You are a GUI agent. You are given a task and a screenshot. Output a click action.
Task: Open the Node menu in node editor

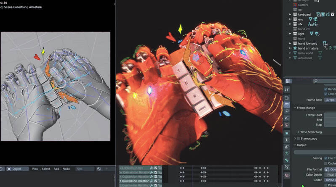pos(66,169)
